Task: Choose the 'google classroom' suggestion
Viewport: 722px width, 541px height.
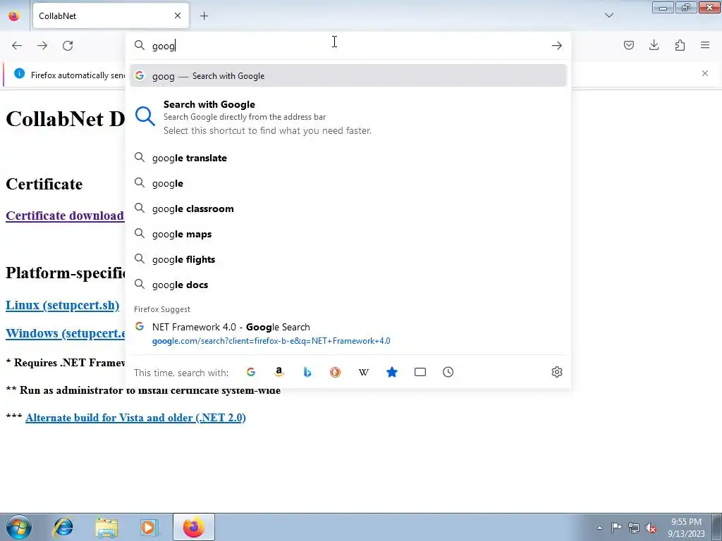Action: pyautogui.click(x=348, y=209)
